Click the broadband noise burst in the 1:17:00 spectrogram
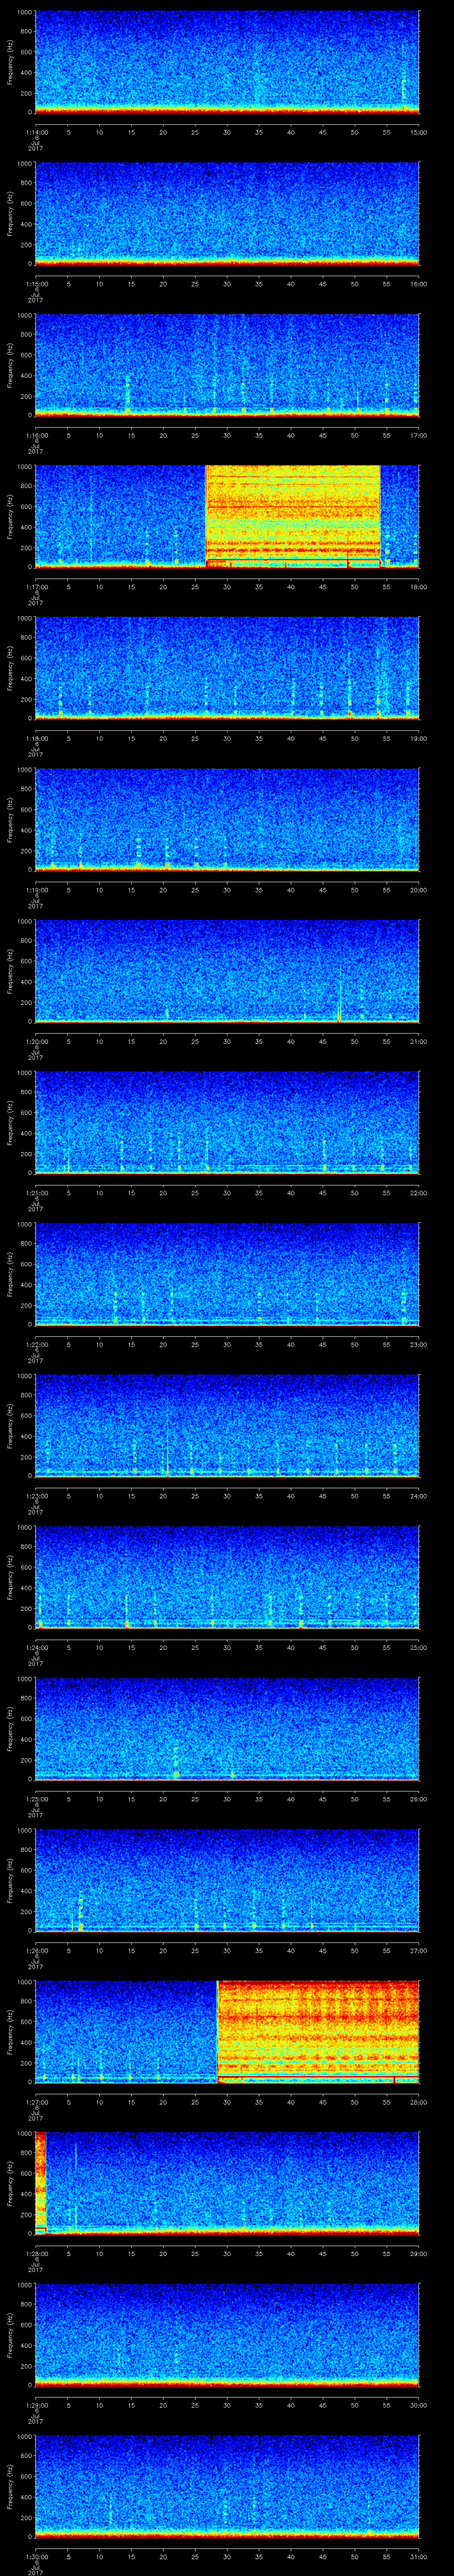454x2576 pixels. pos(292,515)
